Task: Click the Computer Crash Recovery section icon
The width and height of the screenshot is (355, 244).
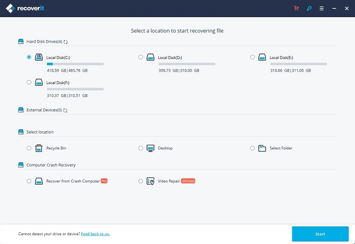Action: (x=21, y=165)
